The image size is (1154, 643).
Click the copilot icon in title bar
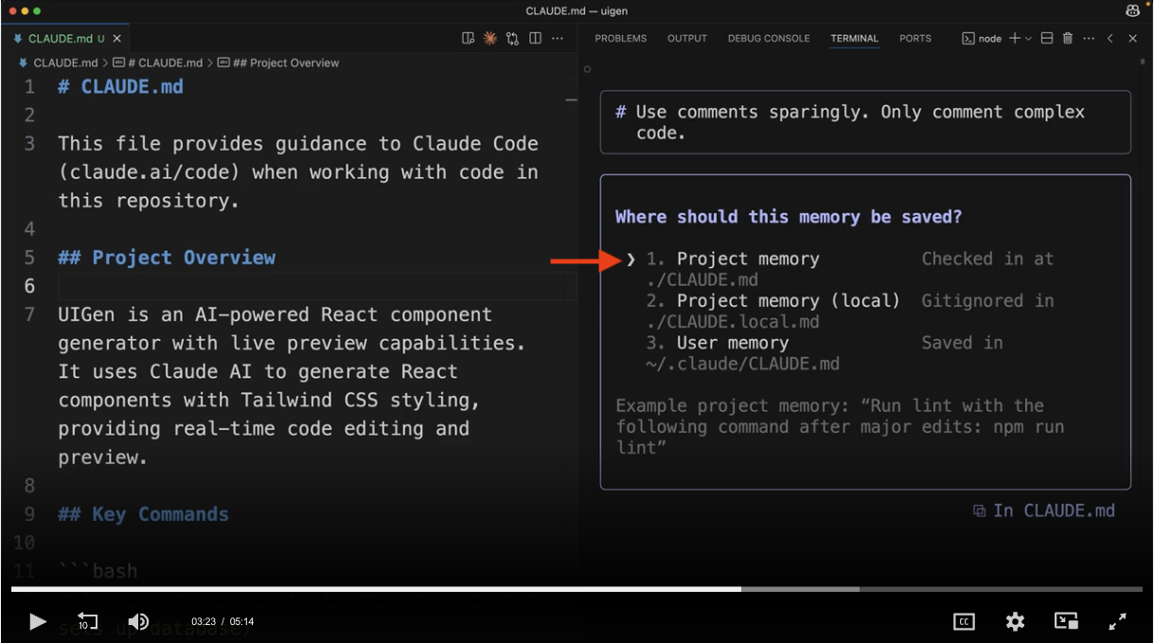coord(1132,11)
